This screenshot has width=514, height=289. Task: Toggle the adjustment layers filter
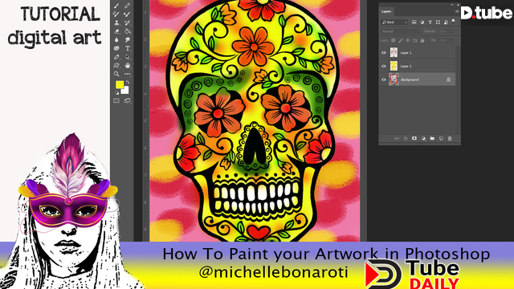(x=422, y=22)
